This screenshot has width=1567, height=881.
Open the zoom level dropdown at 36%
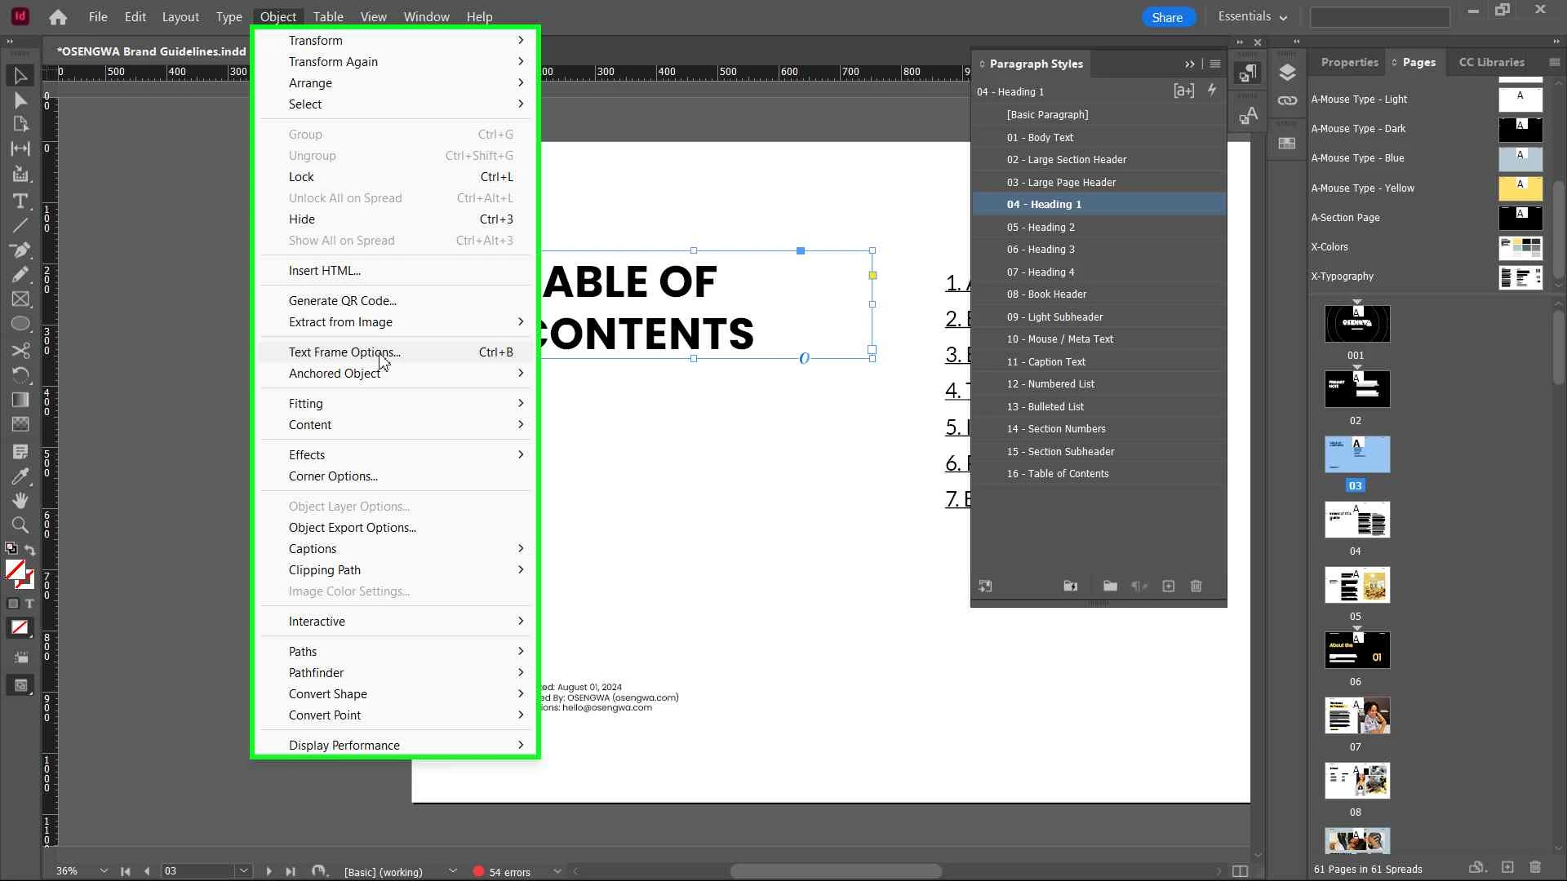[x=104, y=871]
